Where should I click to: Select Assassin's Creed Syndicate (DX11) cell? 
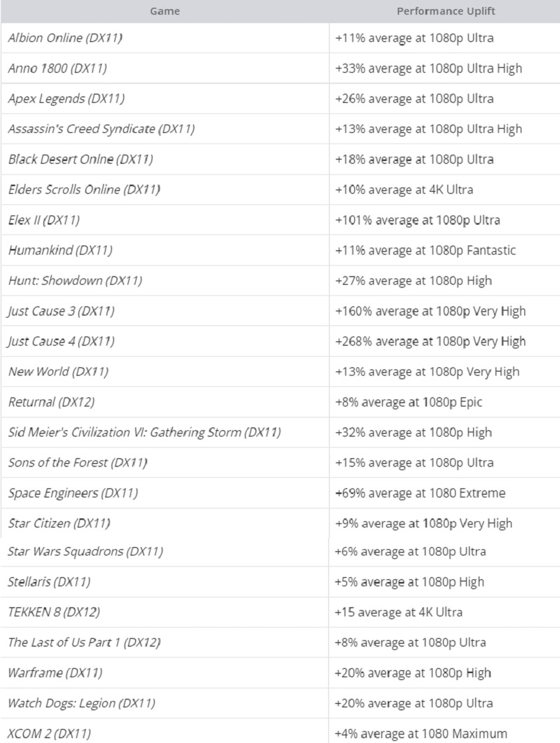164,129
